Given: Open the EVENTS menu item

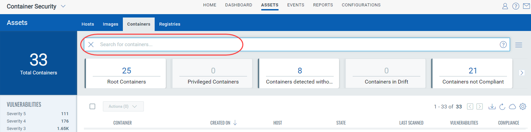Looking at the screenshot, I should coord(296,5).
